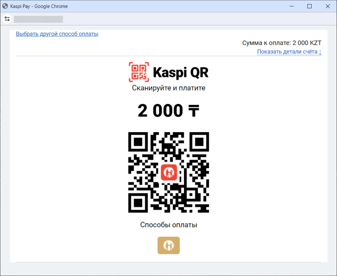Click the large '2 000 ₸' amount
Image resolution: width=337 pixels, height=276 pixels.
pos(168,111)
